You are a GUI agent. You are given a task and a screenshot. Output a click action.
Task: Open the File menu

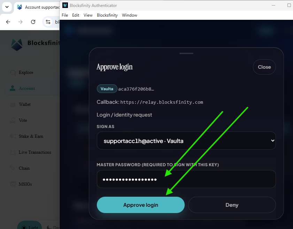coord(65,15)
